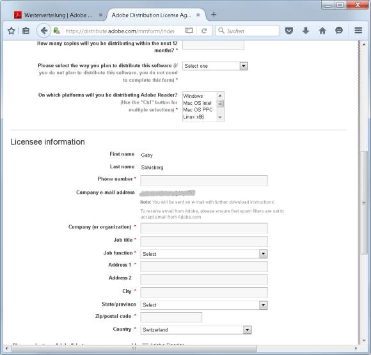The height and width of the screenshot is (355, 371).
Task: Click the Company (or organization) field
Action: click(x=204, y=228)
